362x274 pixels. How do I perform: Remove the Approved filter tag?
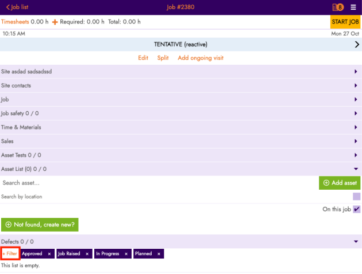point(49,253)
